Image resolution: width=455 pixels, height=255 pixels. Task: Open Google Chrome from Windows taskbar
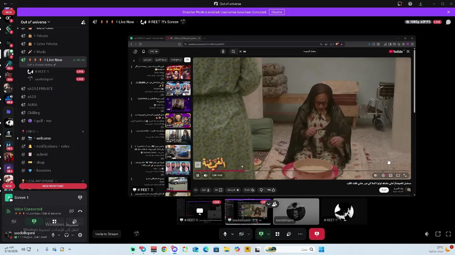pyautogui.click(x=164, y=249)
